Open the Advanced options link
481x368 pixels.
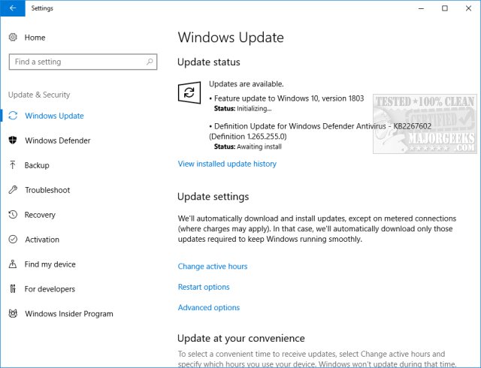209,307
